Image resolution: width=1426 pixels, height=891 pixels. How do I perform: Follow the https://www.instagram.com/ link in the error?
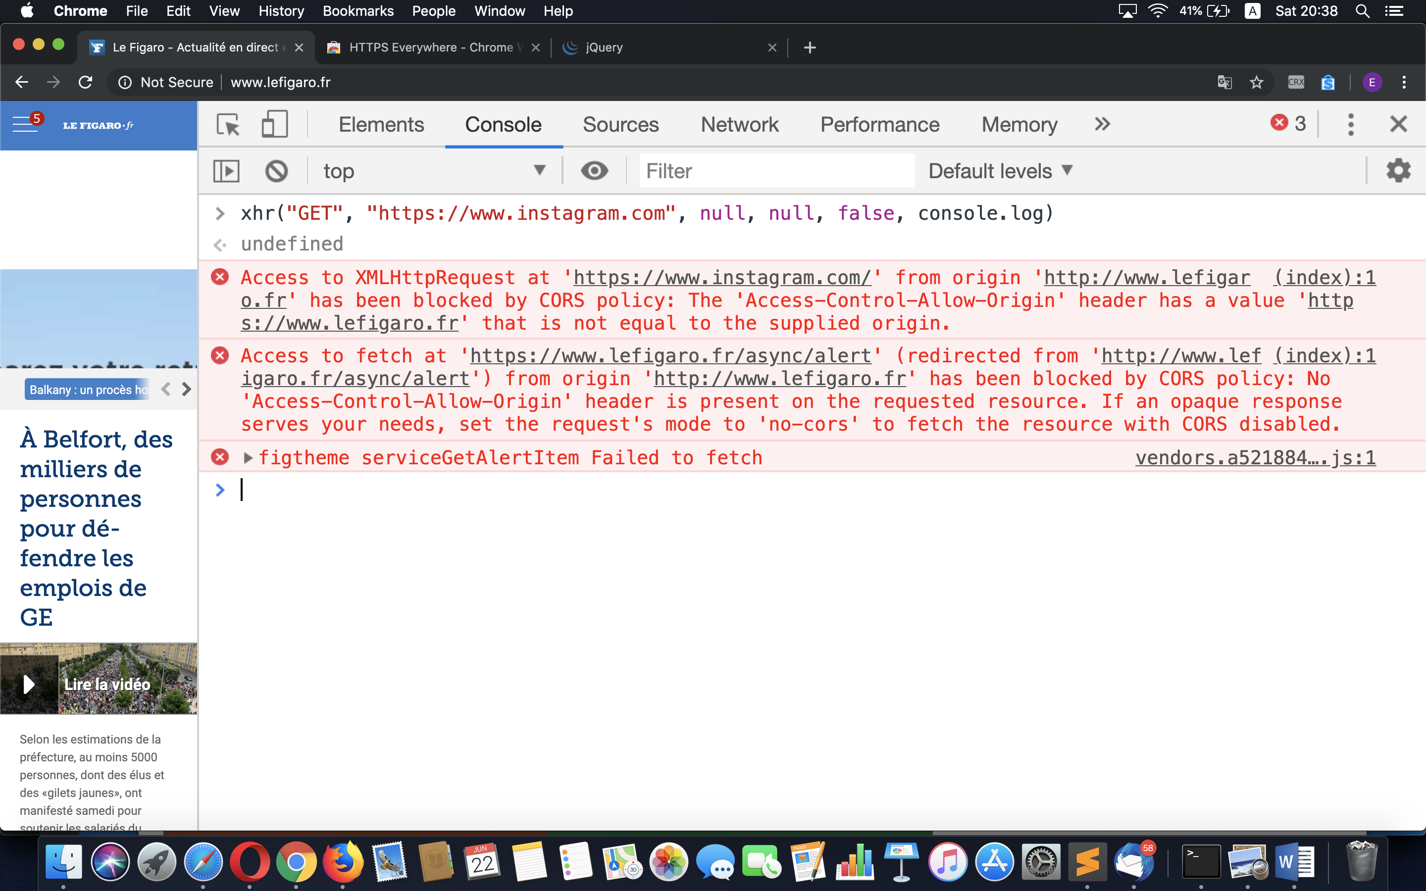pos(722,278)
